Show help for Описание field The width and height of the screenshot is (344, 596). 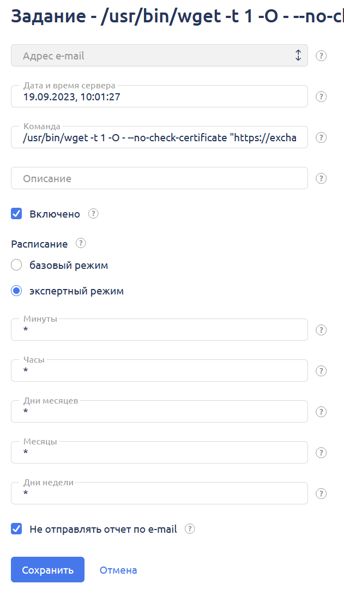pyautogui.click(x=321, y=178)
